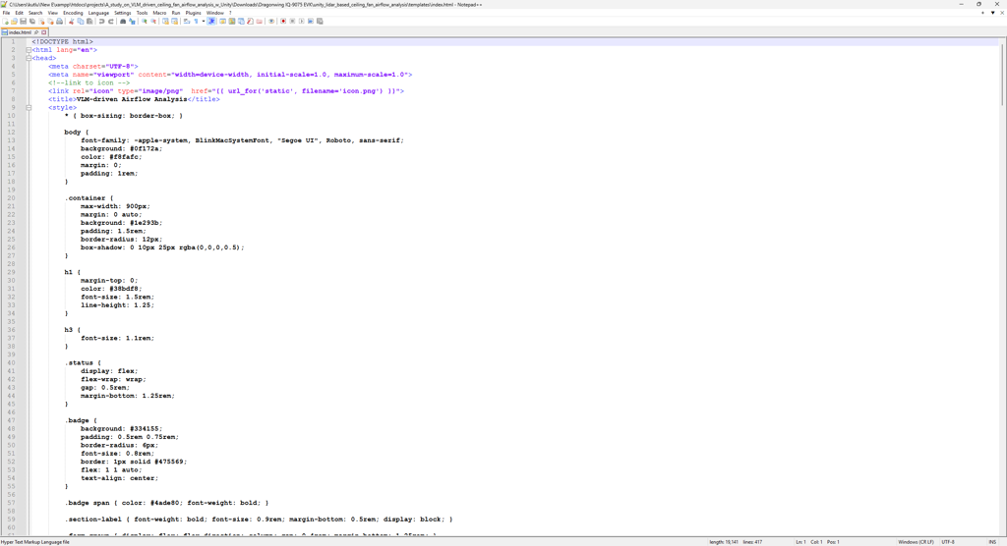Image resolution: width=1007 pixels, height=546 pixels.
Task: Toggle synchronize horizontal scrolling
Action: (175, 22)
